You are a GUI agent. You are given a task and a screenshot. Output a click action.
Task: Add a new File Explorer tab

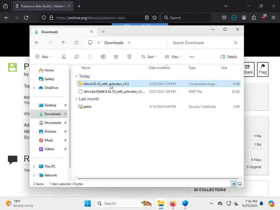[103, 32]
